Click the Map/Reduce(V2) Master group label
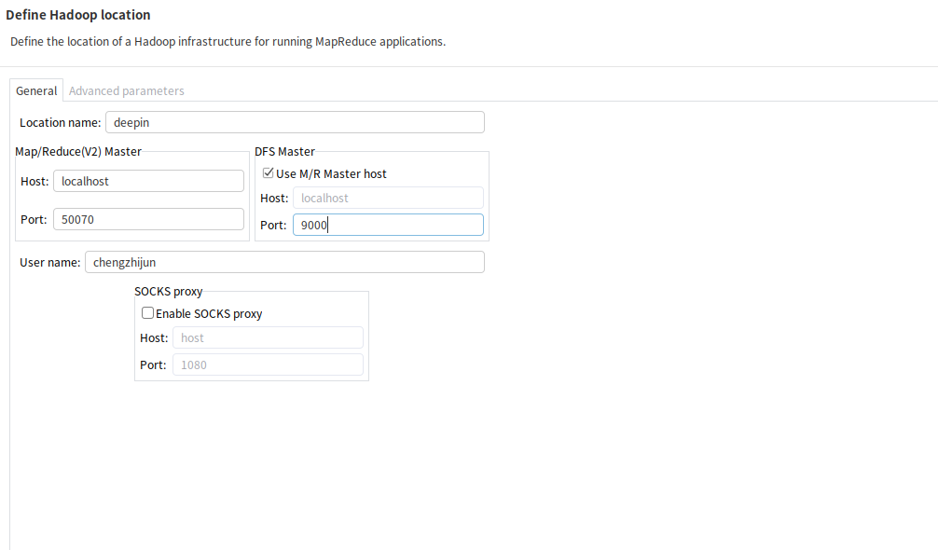The height and width of the screenshot is (550, 938). tap(78, 152)
